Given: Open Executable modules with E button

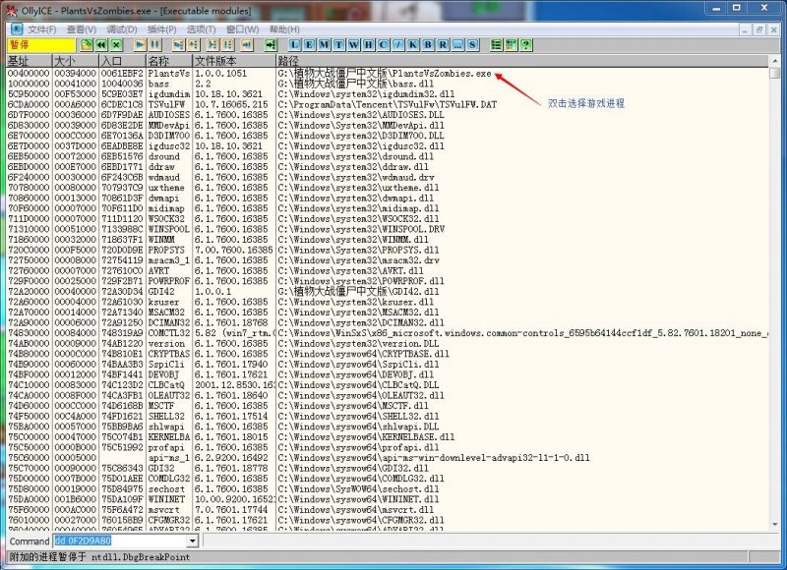Looking at the screenshot, I should (309, 45).
